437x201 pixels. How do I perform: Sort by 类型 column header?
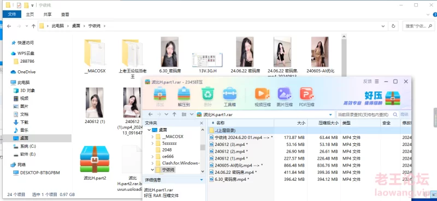(x=360, y=123)
